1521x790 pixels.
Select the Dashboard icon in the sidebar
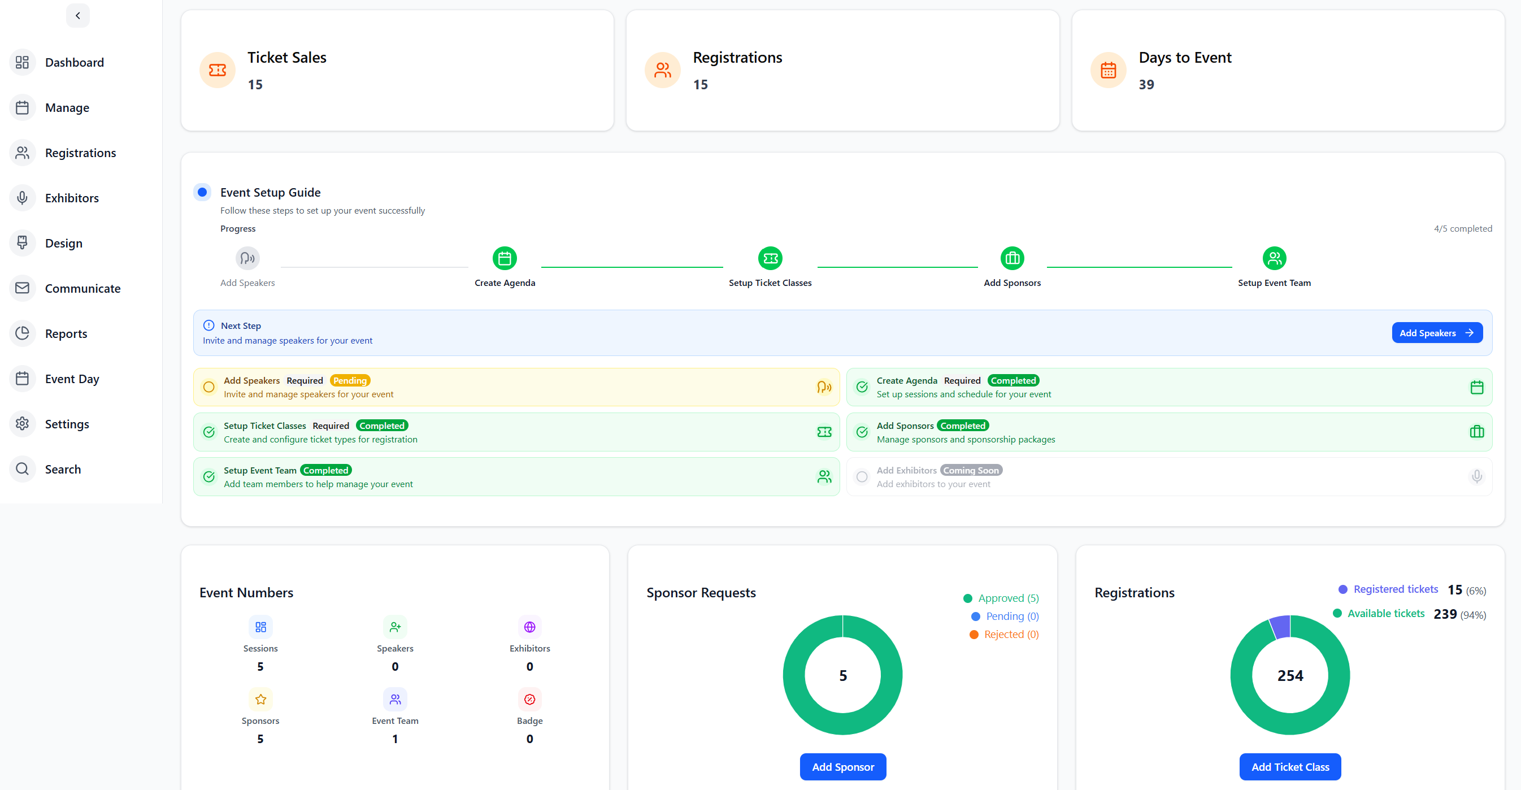[23, 62]
